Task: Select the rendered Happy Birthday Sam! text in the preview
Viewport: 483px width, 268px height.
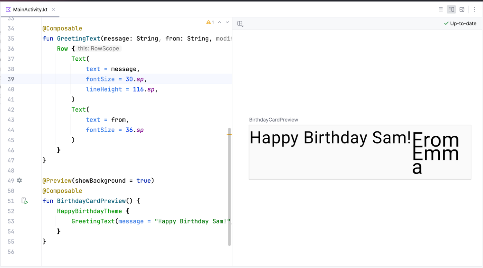Action: 330,138
